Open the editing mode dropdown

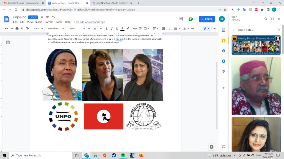pyautogui.click(x=206, y=29)
